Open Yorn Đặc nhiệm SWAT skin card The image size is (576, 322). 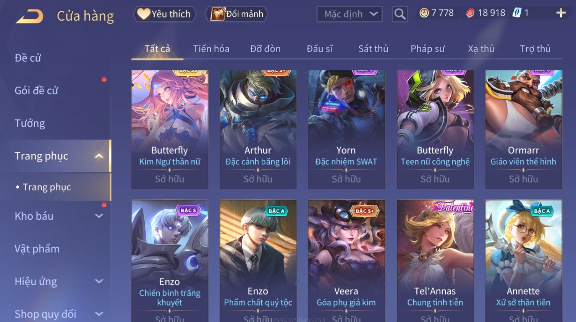346,129
